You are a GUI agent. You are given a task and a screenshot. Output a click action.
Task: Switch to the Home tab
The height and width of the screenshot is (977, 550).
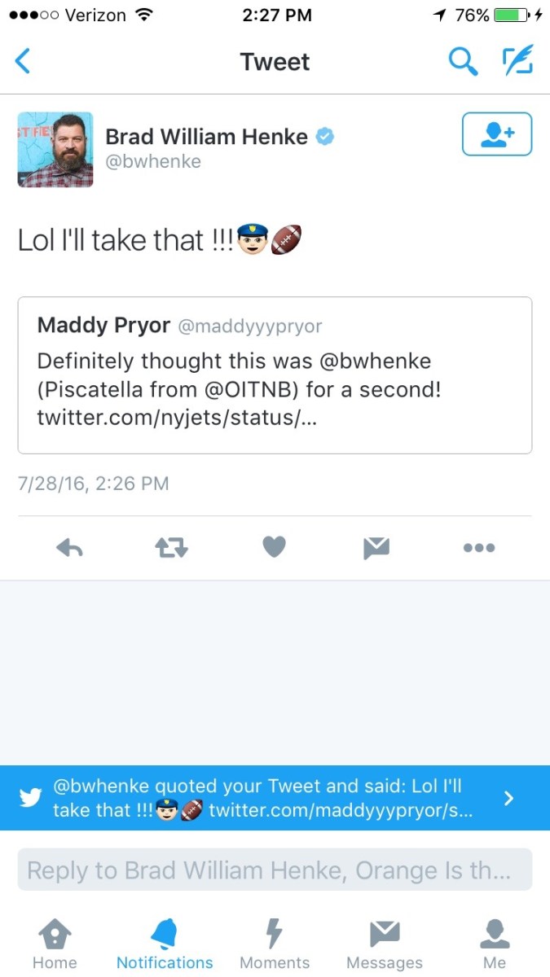coord(55,944)
